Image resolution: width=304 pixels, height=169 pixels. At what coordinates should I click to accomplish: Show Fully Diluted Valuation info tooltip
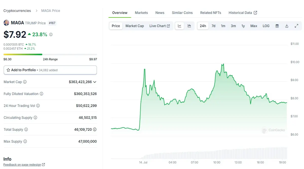(42, 94)
